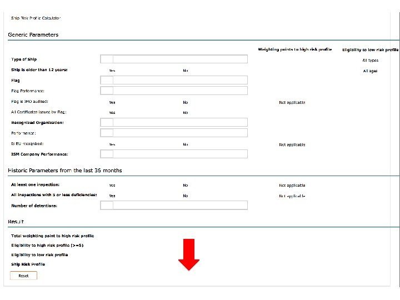Viewport: 400px width, 300px height.
Task: Open the ISM Company Performance dropdown
Action: coord(174,154)
